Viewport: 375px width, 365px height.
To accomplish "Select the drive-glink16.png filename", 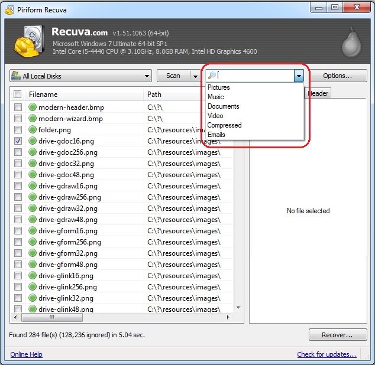I will pos(66,276).
